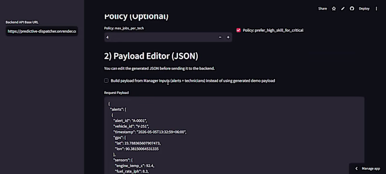The image size is (386, 174).
Task: Click the "Request Payload" label
Action: [116, 93]
